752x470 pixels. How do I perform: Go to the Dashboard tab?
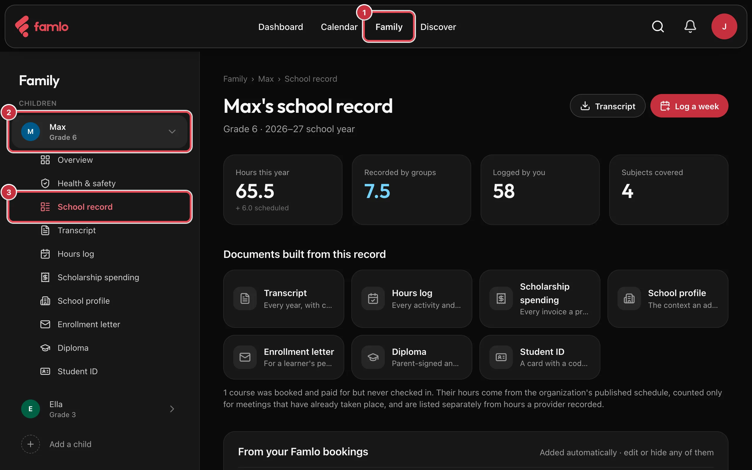pyautogui.click(x=280, y=27)
